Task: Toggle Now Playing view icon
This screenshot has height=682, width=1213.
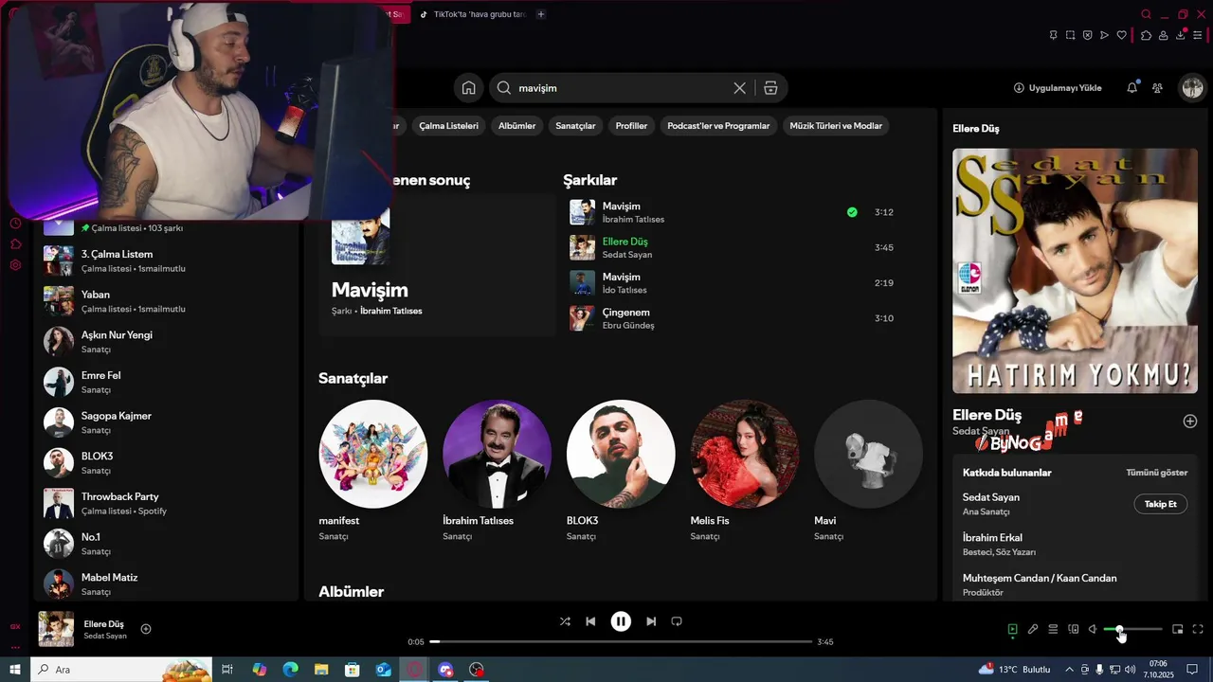Action: tap(1012, 629)
